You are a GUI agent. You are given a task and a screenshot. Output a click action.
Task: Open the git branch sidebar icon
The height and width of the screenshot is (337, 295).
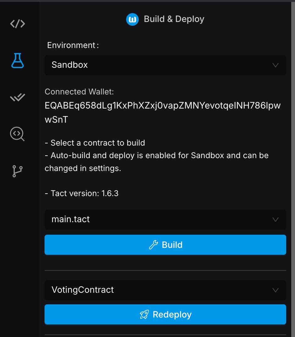(x=18, y=171)
